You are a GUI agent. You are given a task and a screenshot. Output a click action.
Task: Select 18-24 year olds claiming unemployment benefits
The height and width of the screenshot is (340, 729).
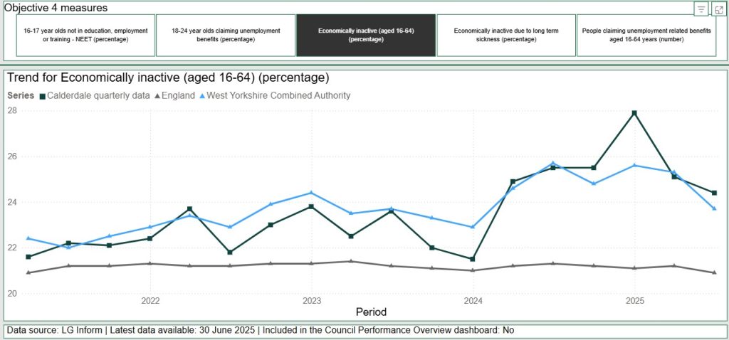click(x=226, y=36)
